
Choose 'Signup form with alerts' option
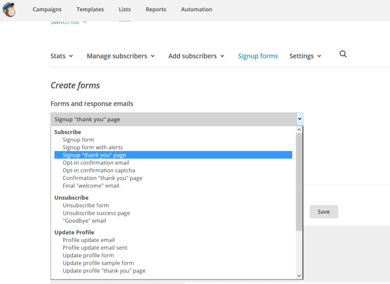pos(93,147)
